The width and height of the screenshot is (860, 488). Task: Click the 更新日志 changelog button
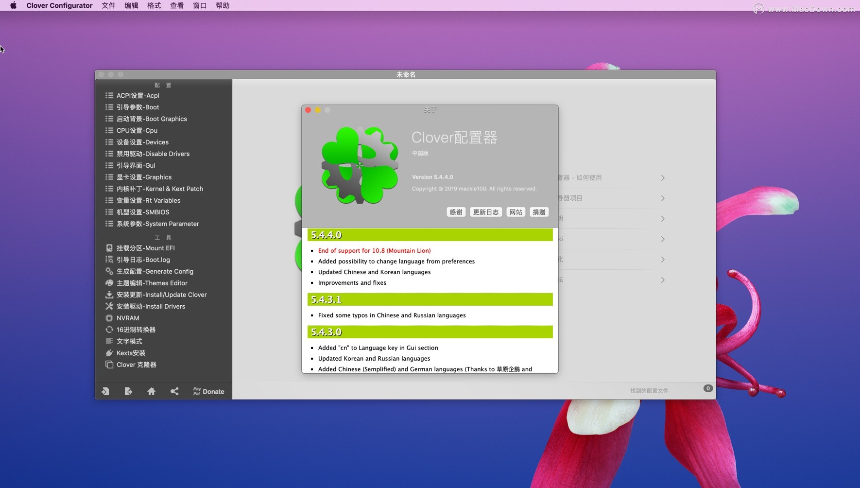[486, 212]
